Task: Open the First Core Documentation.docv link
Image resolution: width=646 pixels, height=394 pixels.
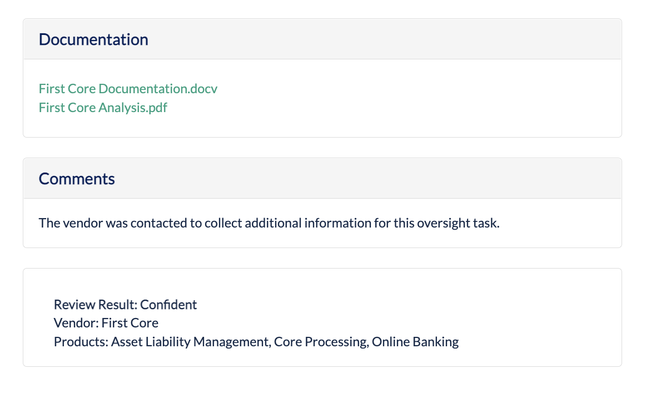Action: point(128,89)
